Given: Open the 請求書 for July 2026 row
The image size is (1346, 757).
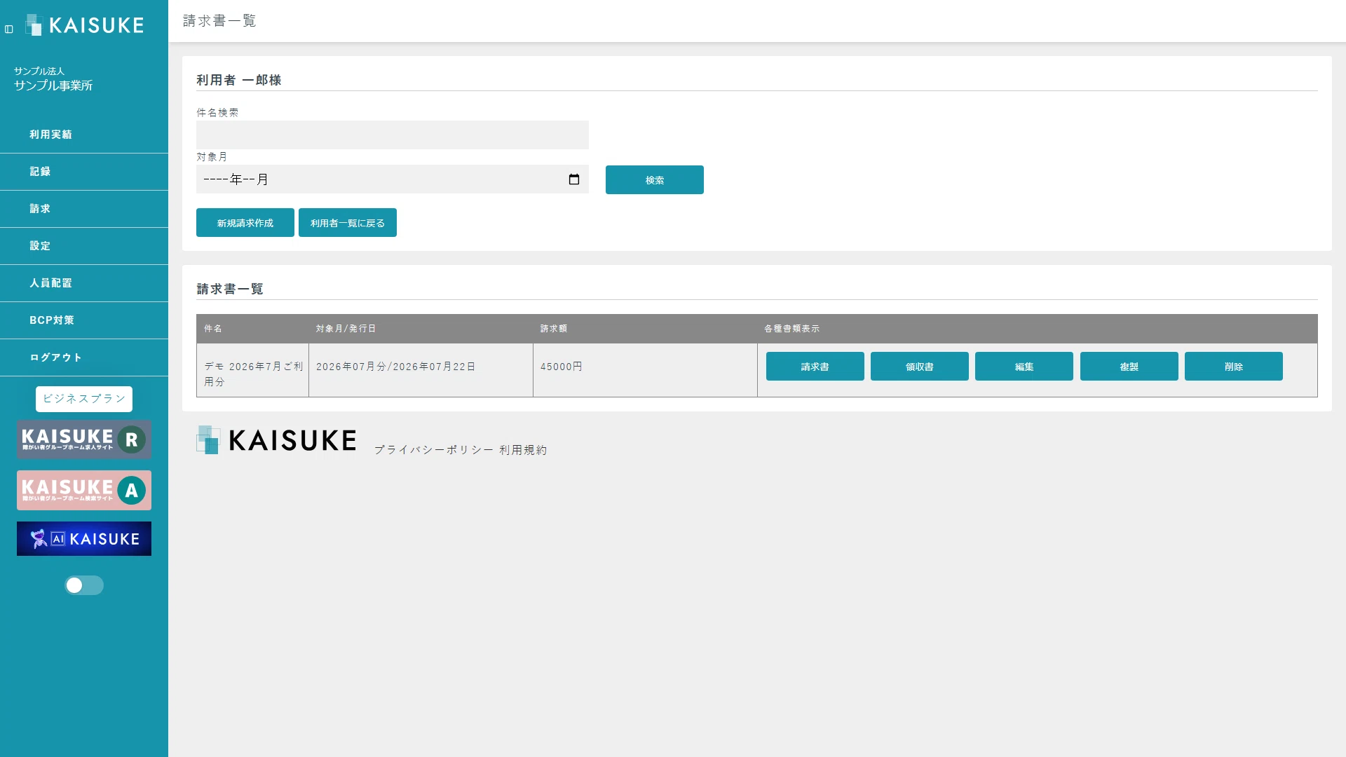Looking at the screenshot, I should [x=815, y=367].
